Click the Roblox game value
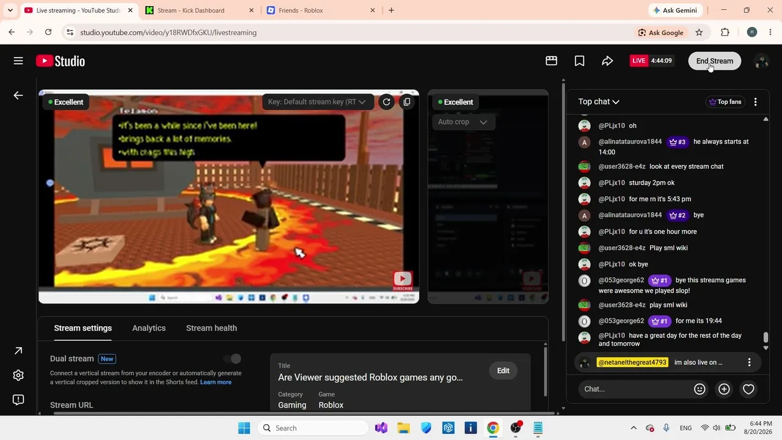 click(331, 405)
